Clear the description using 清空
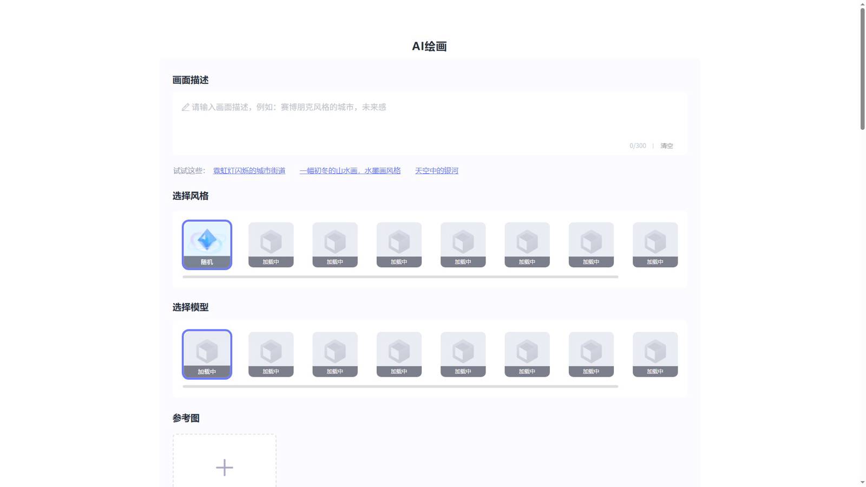This screenshot has width=866, height=487. (667, 146)
